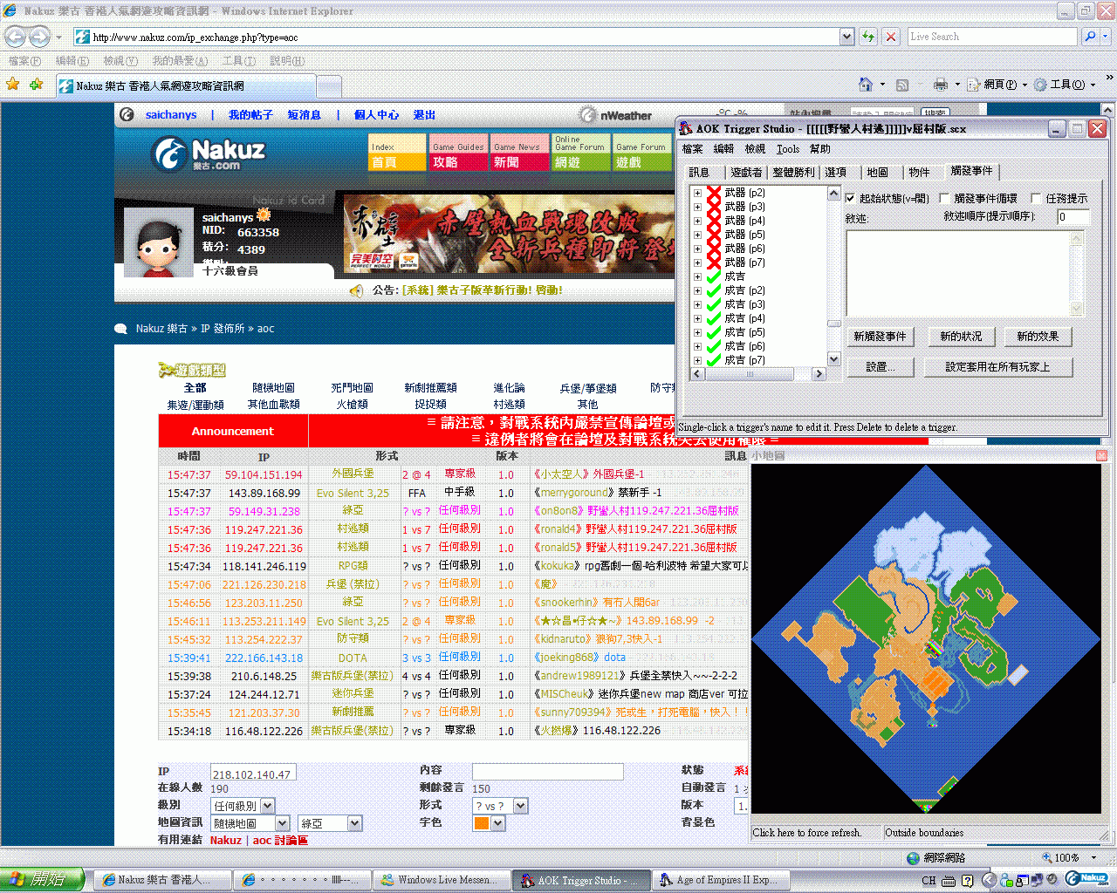Open the IE Page menu icon
This screenshot has height=893, width=1117.
(x=974, y=85)
